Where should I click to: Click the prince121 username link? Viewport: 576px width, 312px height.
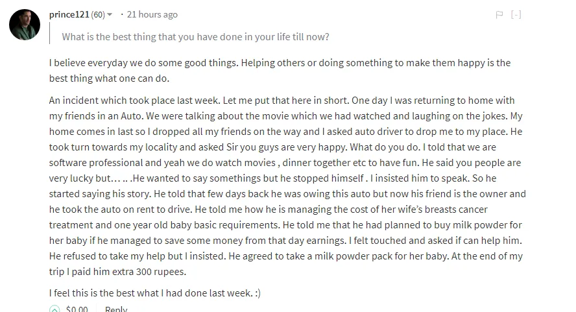(69, 14)
